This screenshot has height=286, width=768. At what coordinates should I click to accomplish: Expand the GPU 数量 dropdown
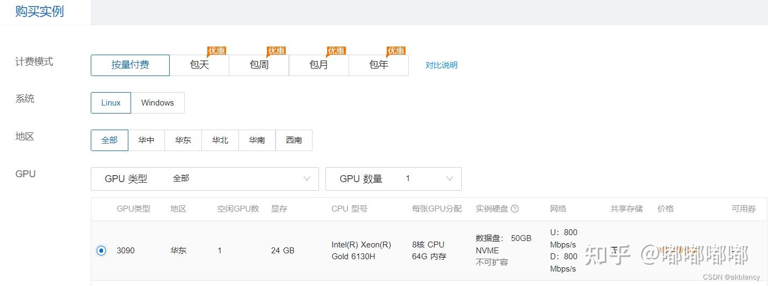pos(393,179)
